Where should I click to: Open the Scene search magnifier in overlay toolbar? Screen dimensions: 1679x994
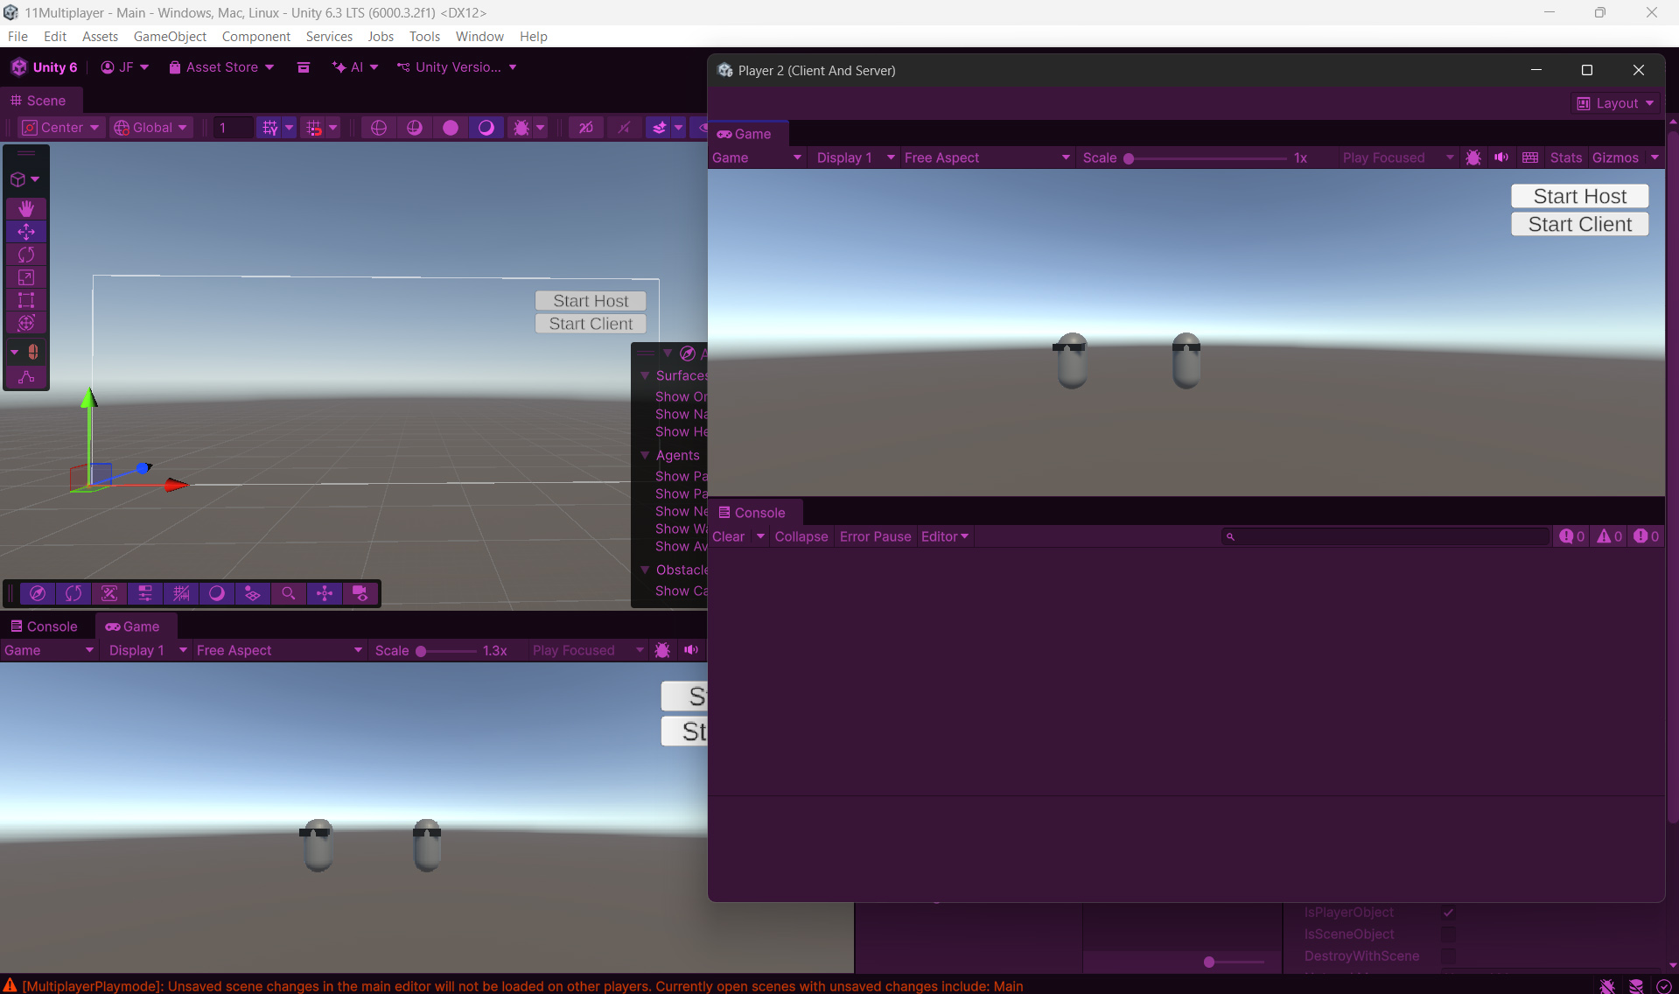click(288, 593)
